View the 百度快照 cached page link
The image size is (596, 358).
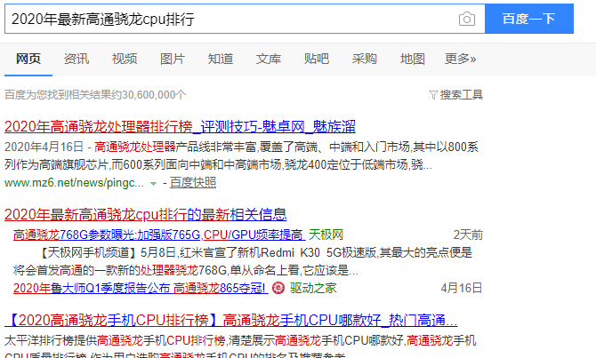(x=193, y=182)
